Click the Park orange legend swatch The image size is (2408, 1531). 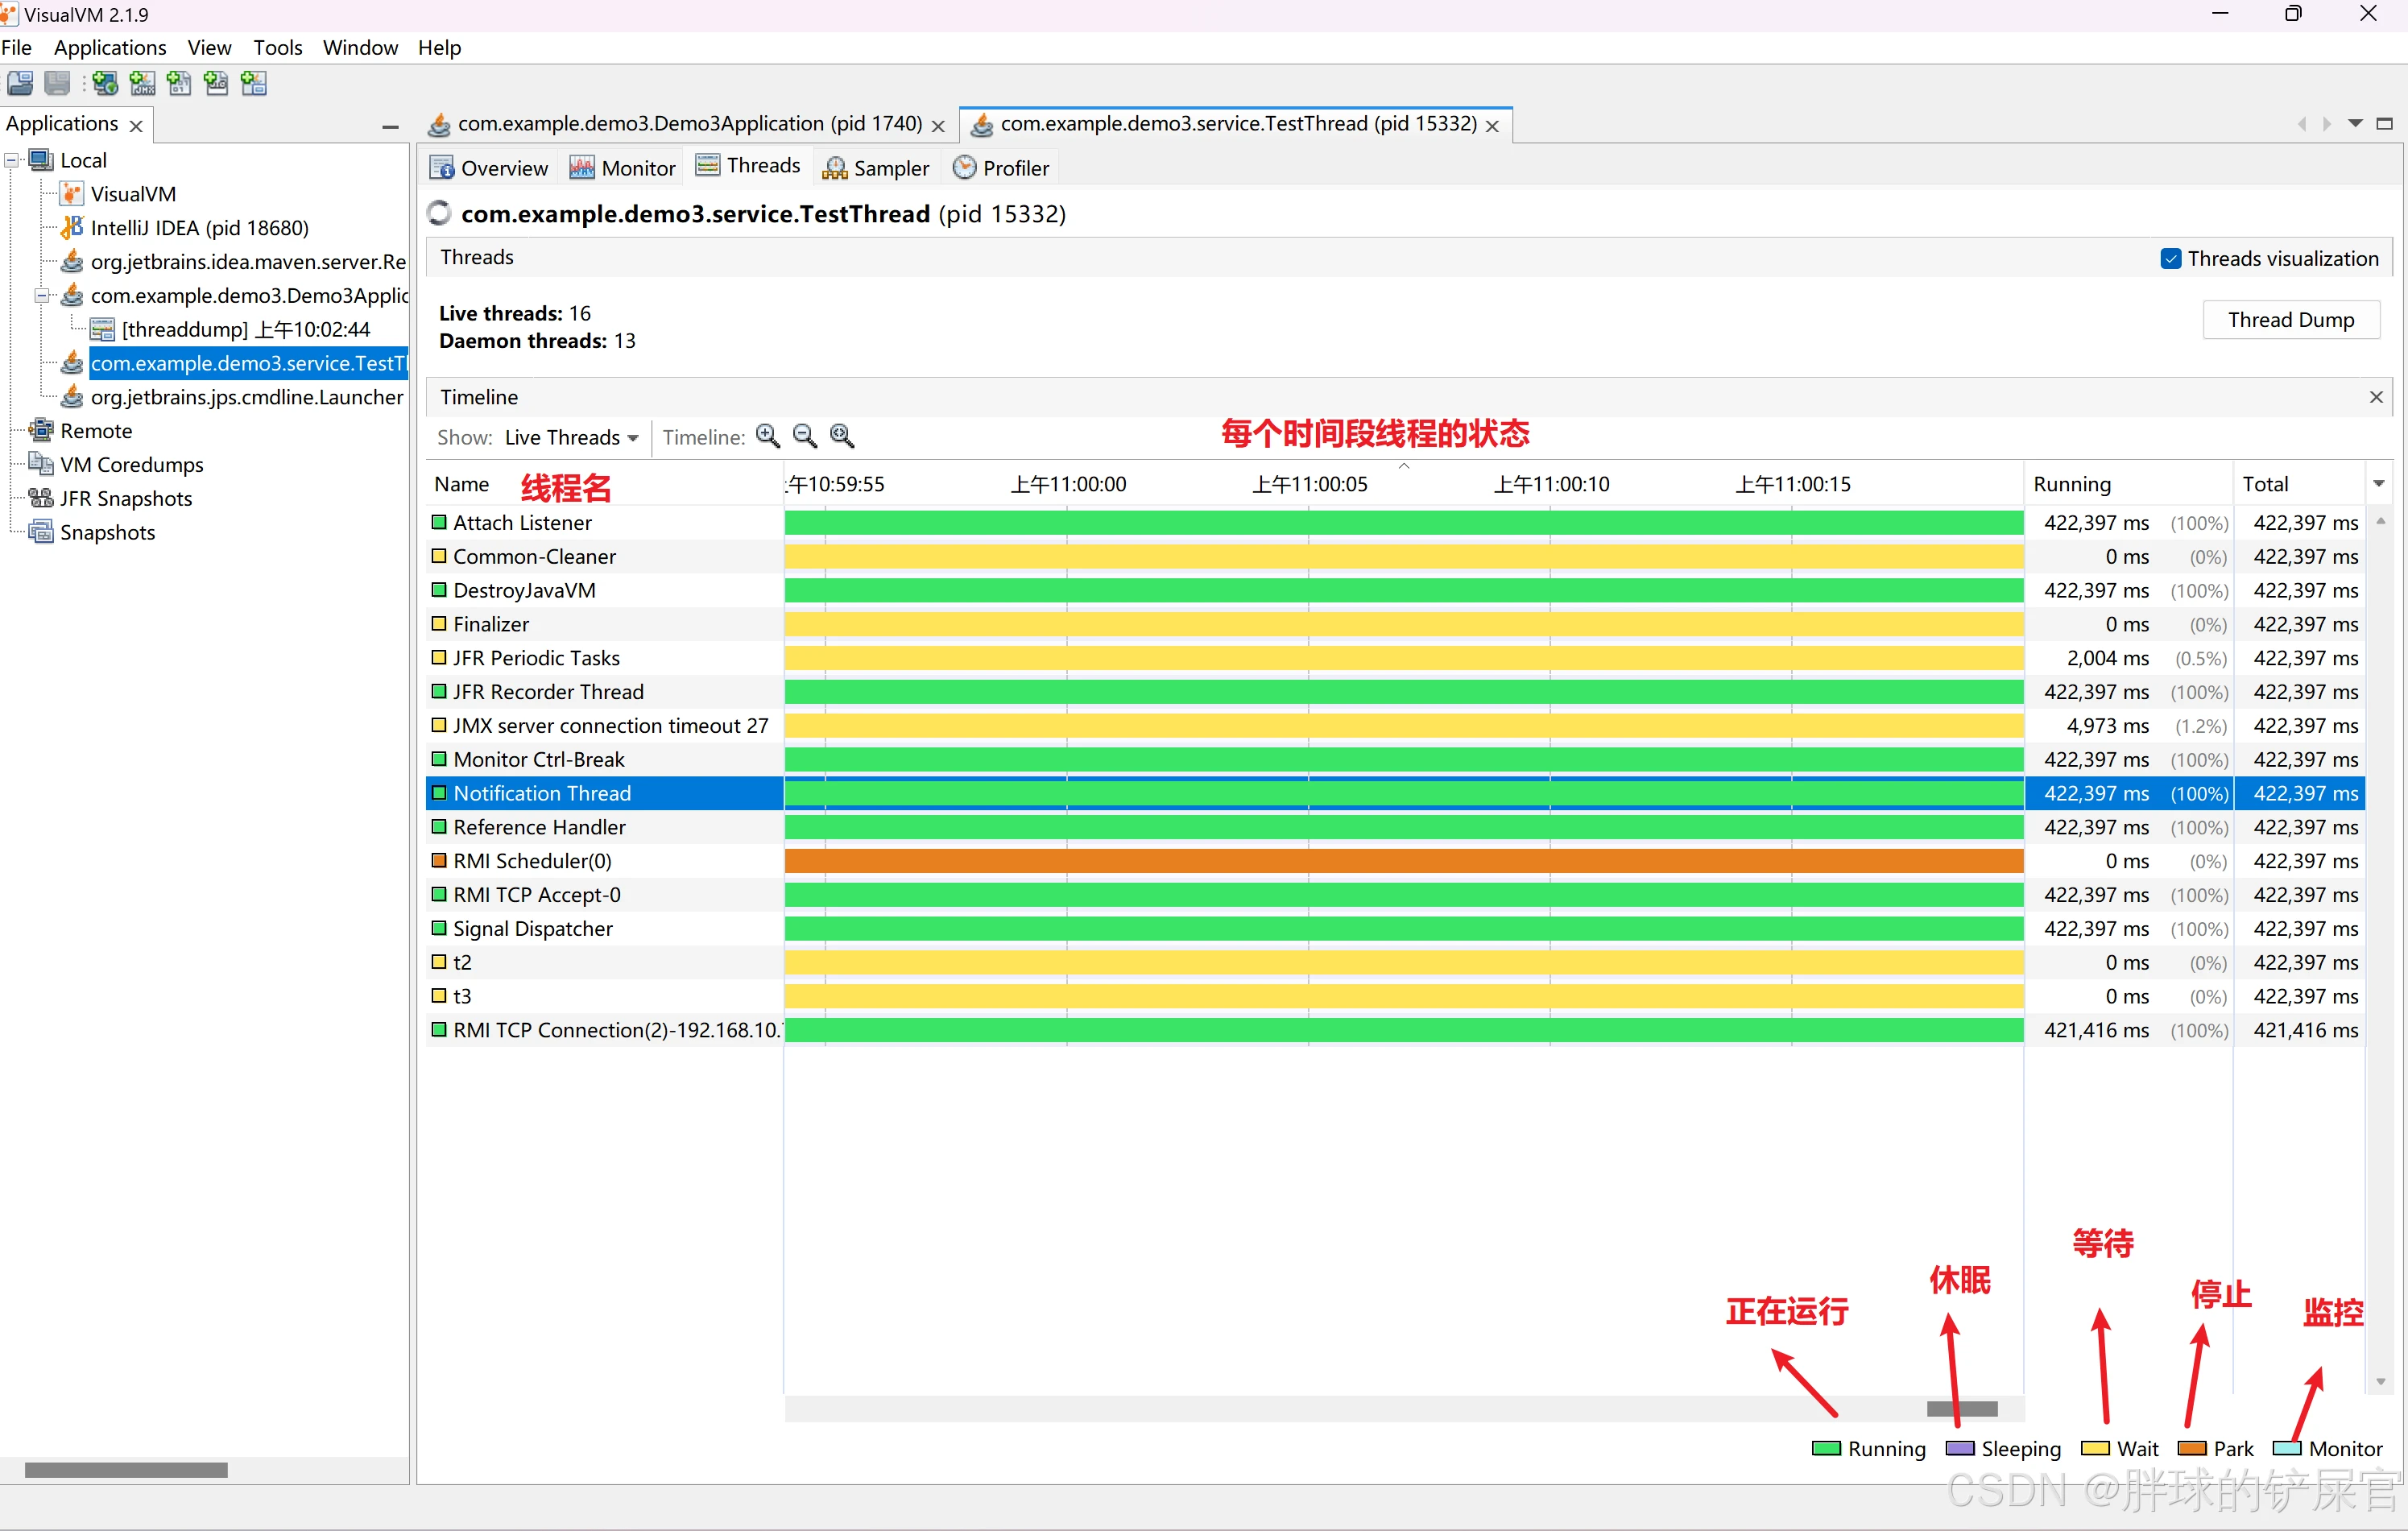(x=2192, y=1449)
